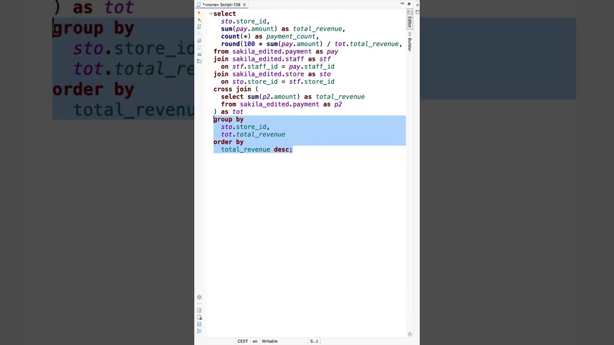This screenshot has height=345, width=614.
Task: Click the highlighted 'group by' keyword
Action: [228, 119]
